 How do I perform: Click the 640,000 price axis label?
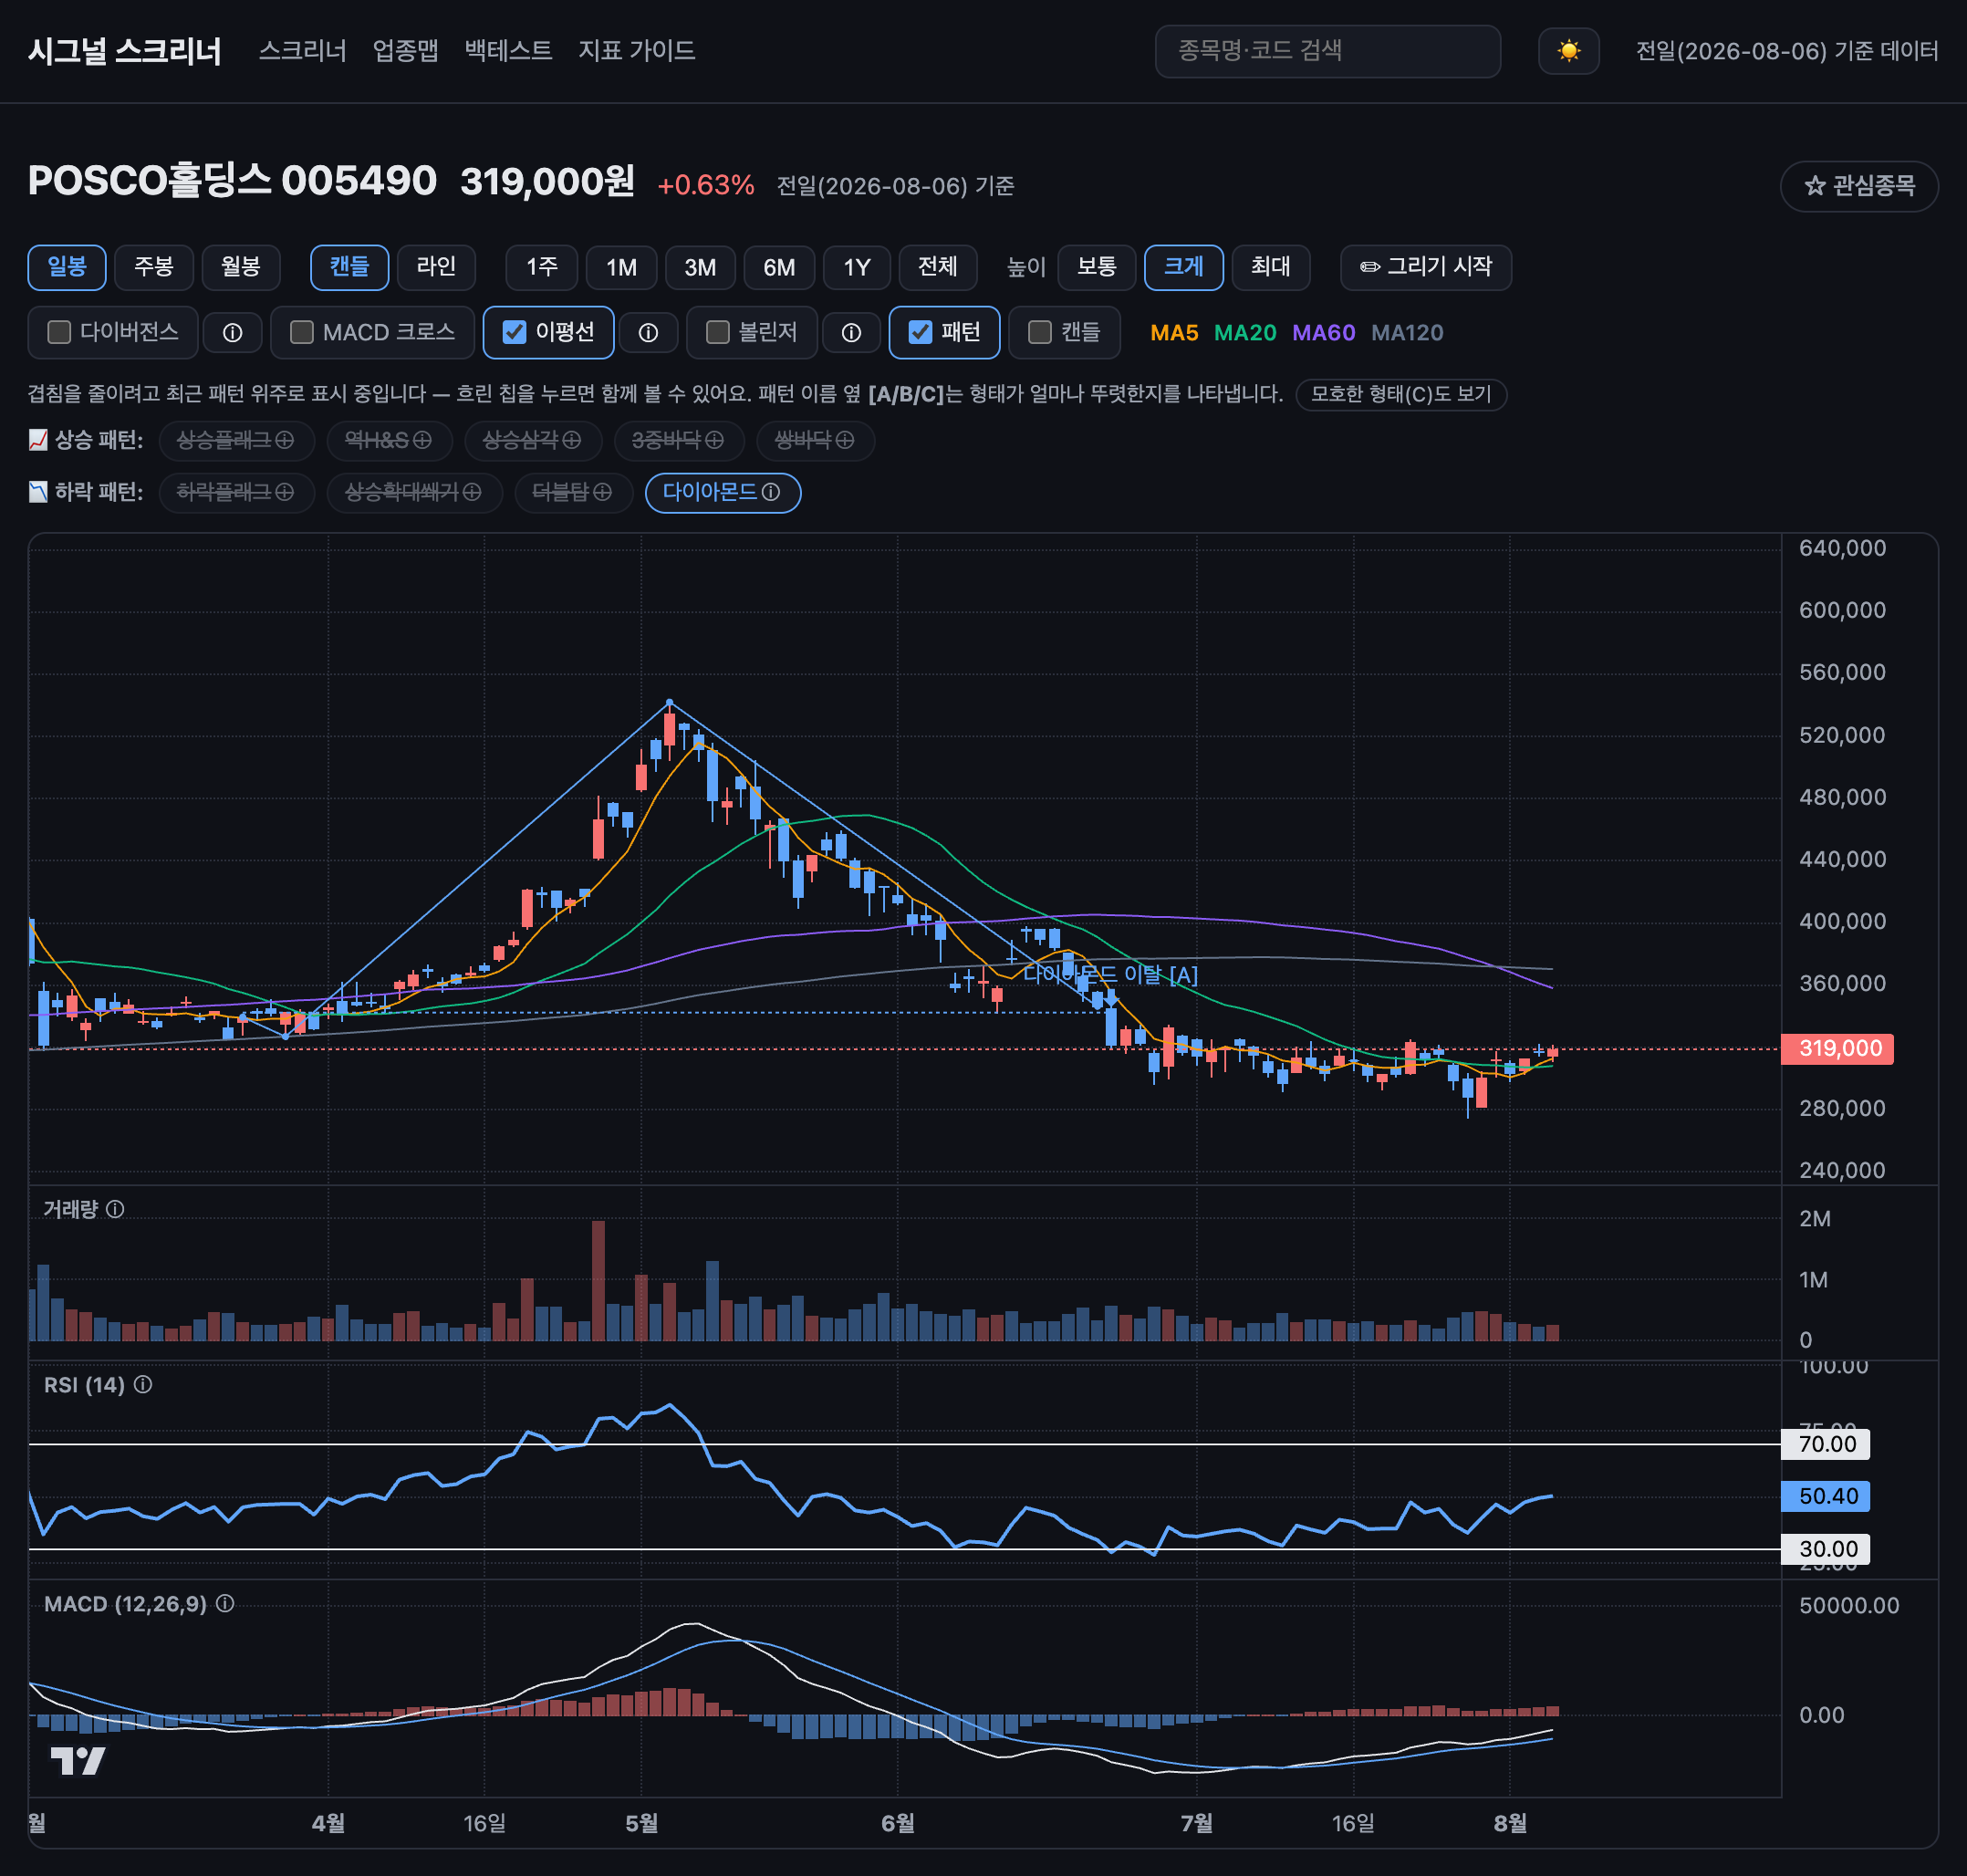[1842, 548]
